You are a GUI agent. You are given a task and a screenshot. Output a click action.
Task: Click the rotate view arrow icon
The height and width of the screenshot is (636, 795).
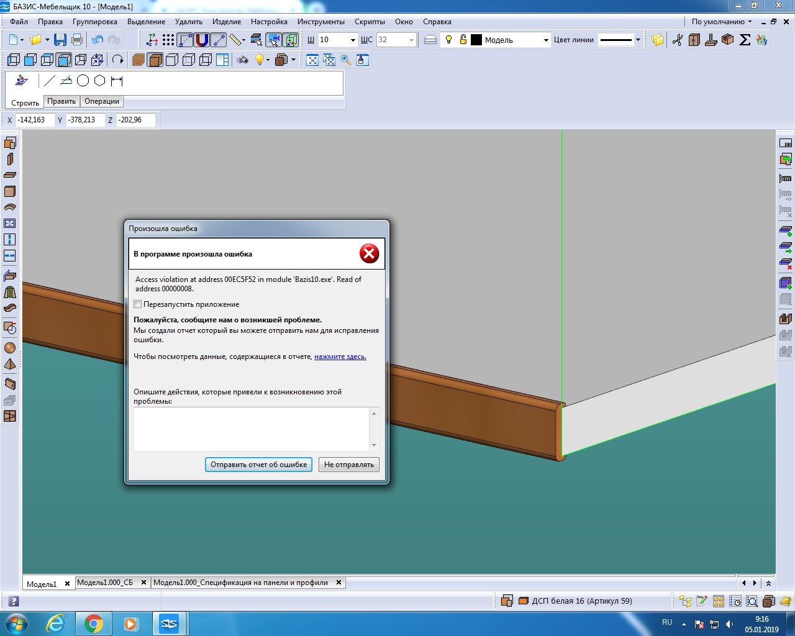tap(117, 60)
